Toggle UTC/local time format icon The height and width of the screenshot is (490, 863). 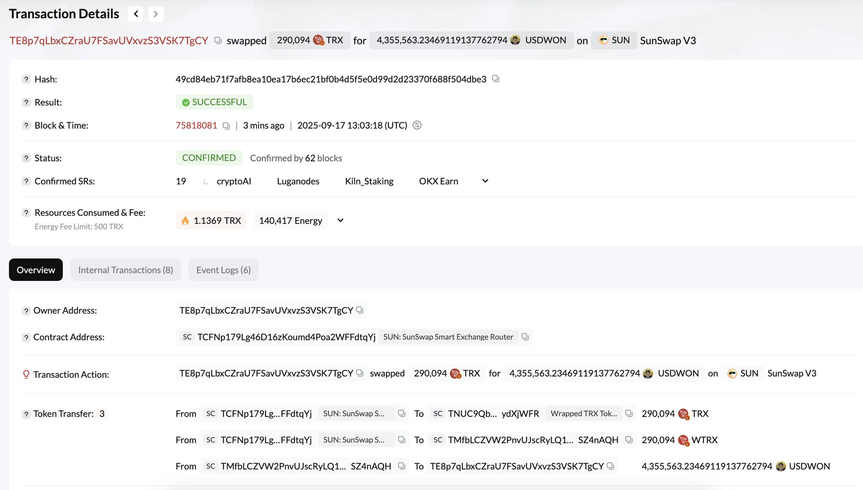(417, 125)
